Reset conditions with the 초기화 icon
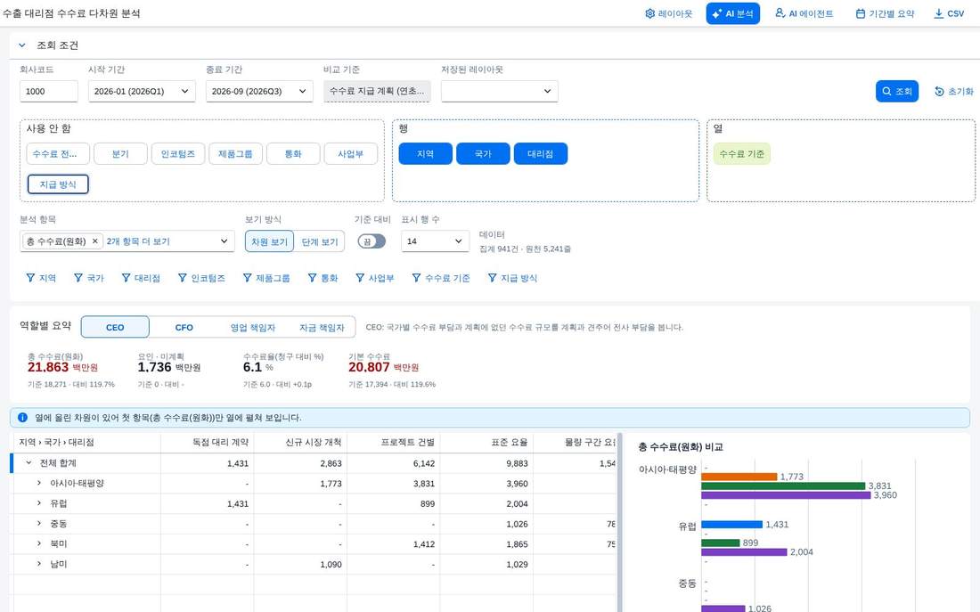Viewport: 980px width, 612px height. (x=954, y=91)
